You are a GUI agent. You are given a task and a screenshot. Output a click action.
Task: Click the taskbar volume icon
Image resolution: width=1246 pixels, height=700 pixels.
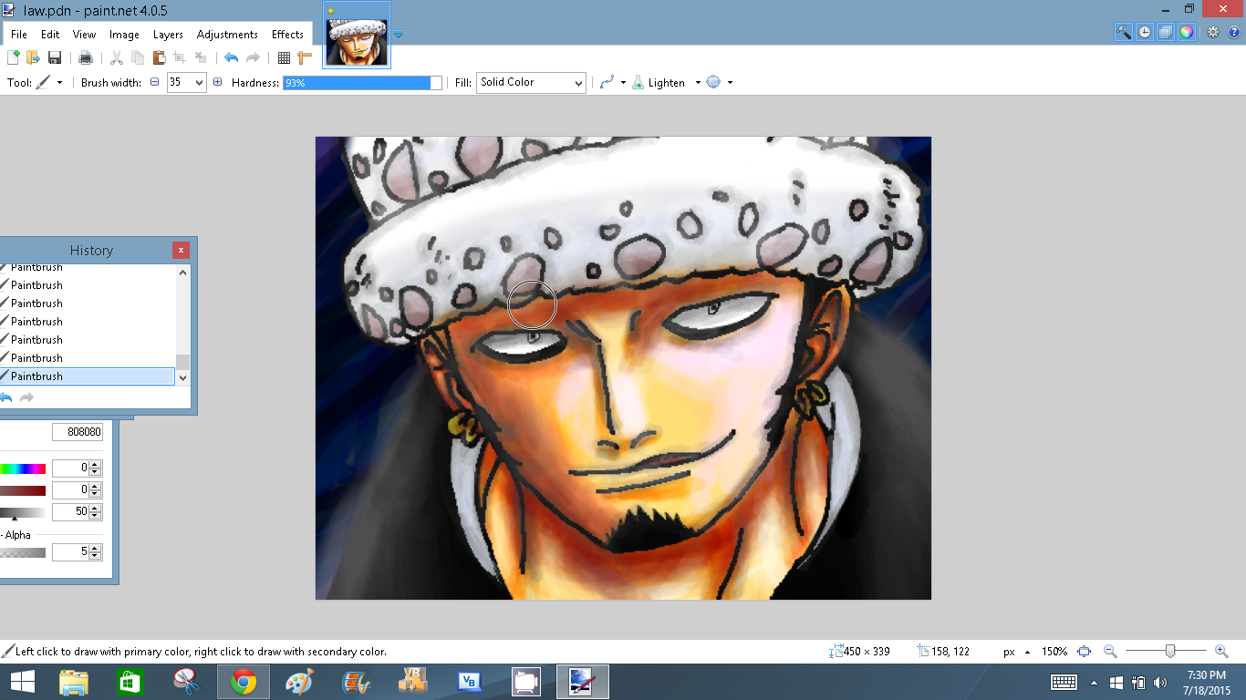1160,682
